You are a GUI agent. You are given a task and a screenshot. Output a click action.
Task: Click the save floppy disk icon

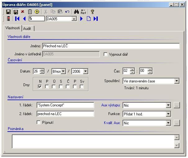tap(8, 12)
